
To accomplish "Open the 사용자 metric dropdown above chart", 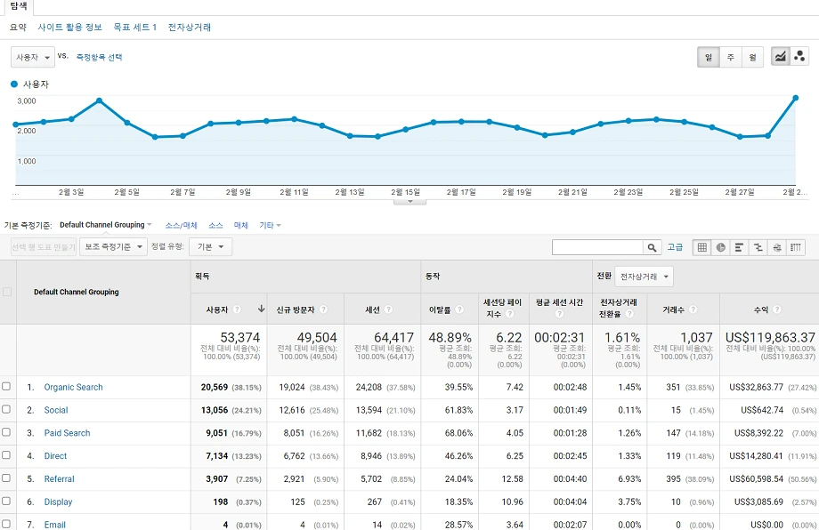I will point(32,58).
